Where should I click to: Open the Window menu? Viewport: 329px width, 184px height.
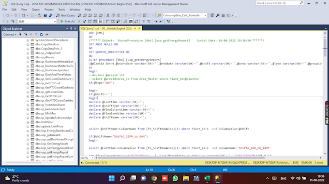click(x=75, y=10)
